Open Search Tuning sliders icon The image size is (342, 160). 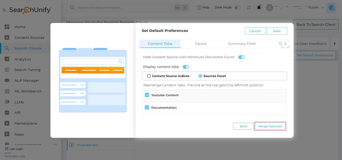(7, 70)
